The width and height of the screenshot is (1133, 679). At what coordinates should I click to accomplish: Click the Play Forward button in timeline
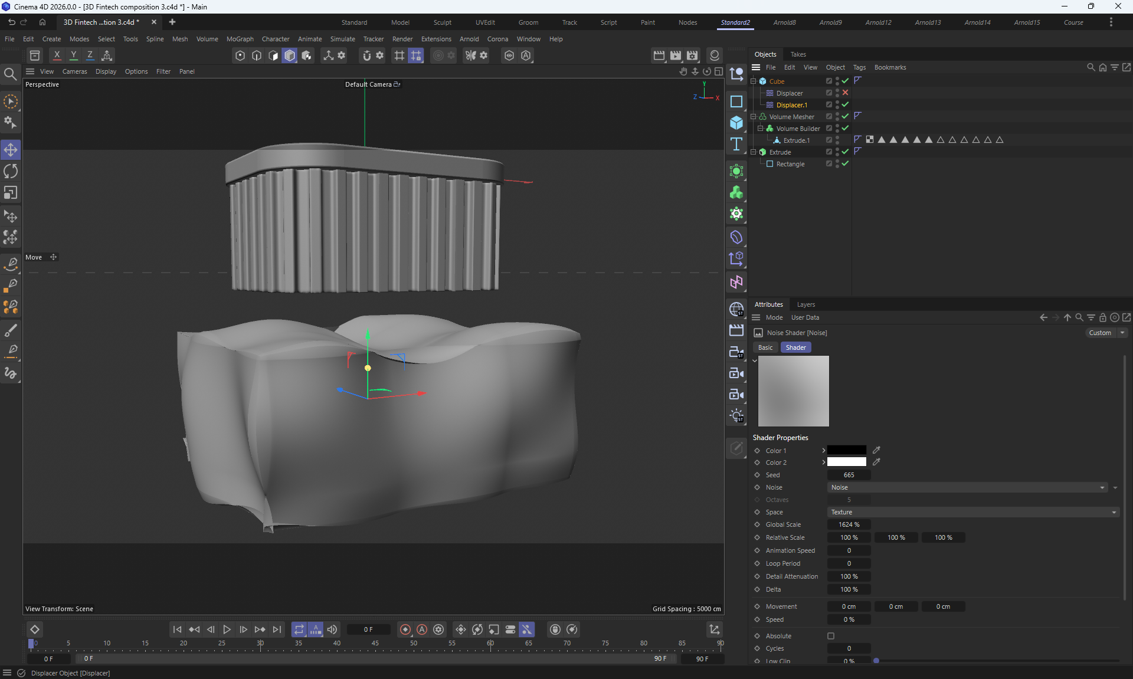[227, 629]
